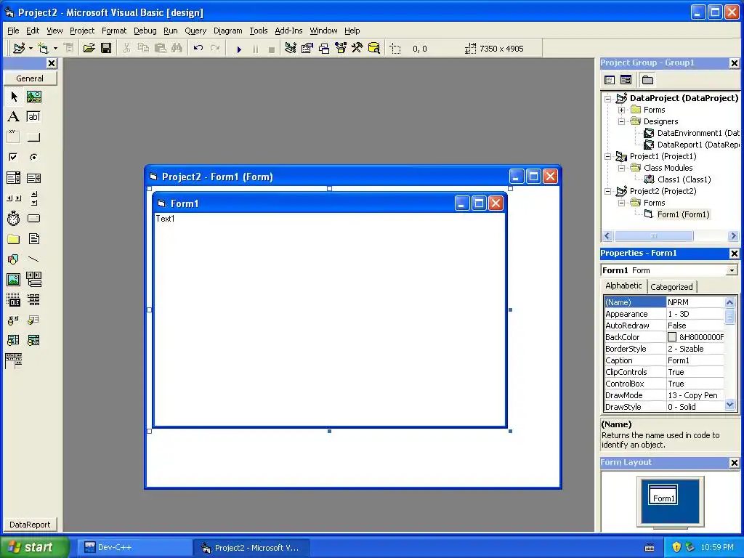
Task: Open the Format menu
Action: point(114,31)
